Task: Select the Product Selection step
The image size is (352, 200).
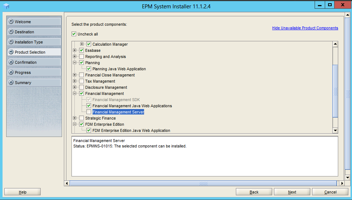Action: [x=34, y=52]
